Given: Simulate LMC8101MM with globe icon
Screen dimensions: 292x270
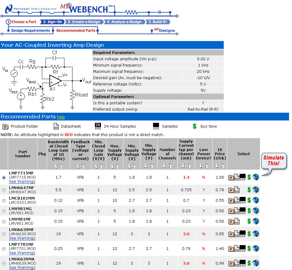Looking at the screenshot, I should (x=256, y=200).
